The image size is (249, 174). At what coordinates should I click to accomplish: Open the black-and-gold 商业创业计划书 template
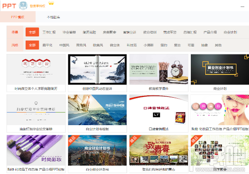click(x=220, y=69)
